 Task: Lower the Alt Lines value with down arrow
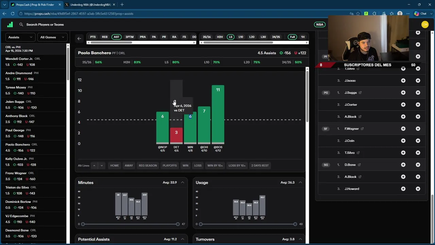(x=101, y=165)
